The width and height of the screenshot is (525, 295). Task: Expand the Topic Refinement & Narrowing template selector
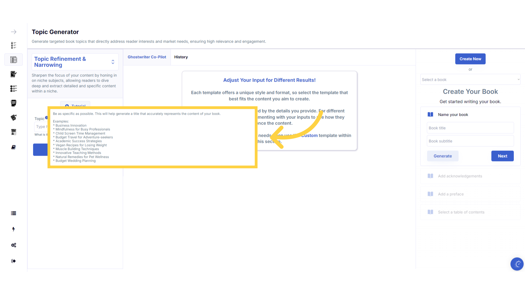[x=113, y=62]
